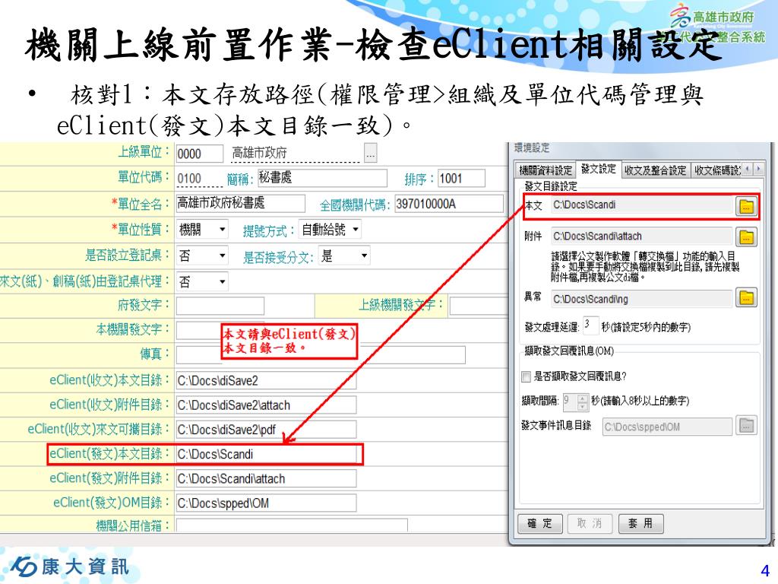
Task: Click the 傳真 input field
Action: pyautogui.click(x=321, y=354)
